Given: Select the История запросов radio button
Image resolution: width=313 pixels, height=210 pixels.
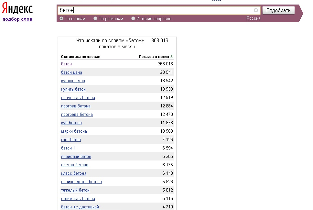Looking at the screenshot, I should click(133, 18).
